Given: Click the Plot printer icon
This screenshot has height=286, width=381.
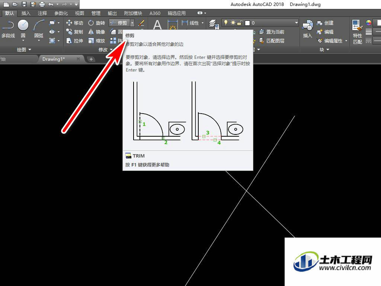Looking at the screenshot, I should click(x=42, y=4).
